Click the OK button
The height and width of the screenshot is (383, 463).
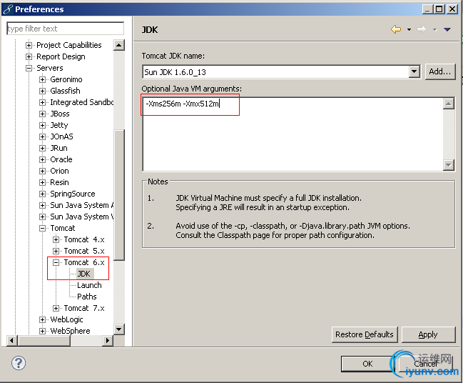pyautogui.click(x=367, y=364)
